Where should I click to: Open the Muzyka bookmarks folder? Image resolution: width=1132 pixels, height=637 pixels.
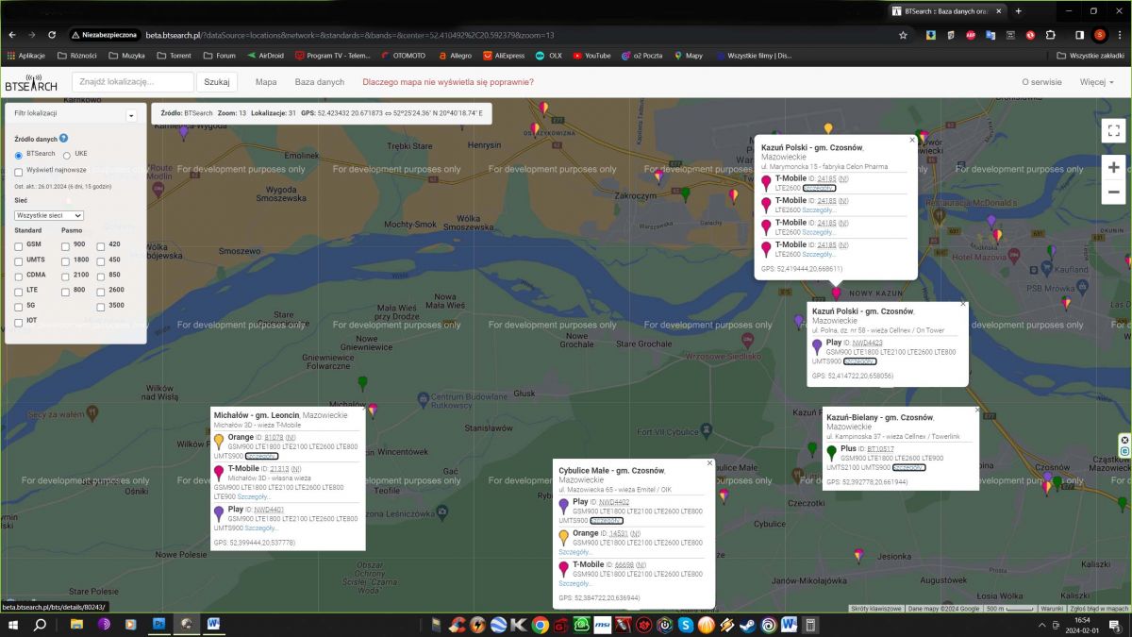[126, 56]
